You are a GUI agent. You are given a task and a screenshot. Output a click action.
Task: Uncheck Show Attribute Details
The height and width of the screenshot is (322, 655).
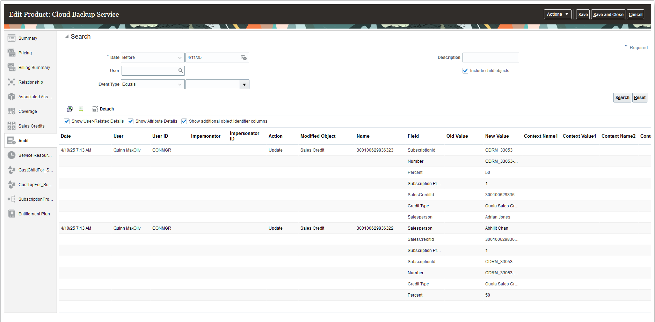131,121
